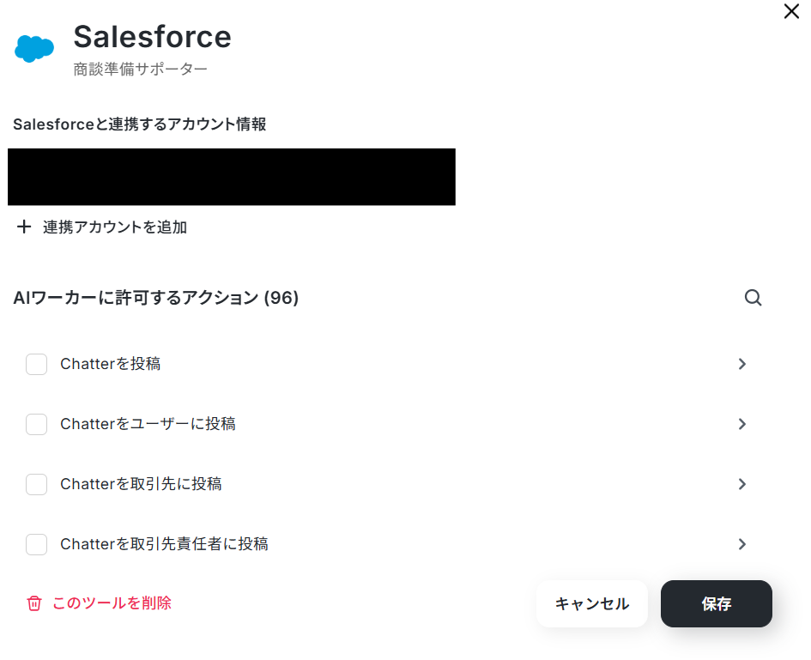This screenshot has height=660, width=811.
Task: Click the 連携アカウントを追加 text link
Action: [115, 227]
